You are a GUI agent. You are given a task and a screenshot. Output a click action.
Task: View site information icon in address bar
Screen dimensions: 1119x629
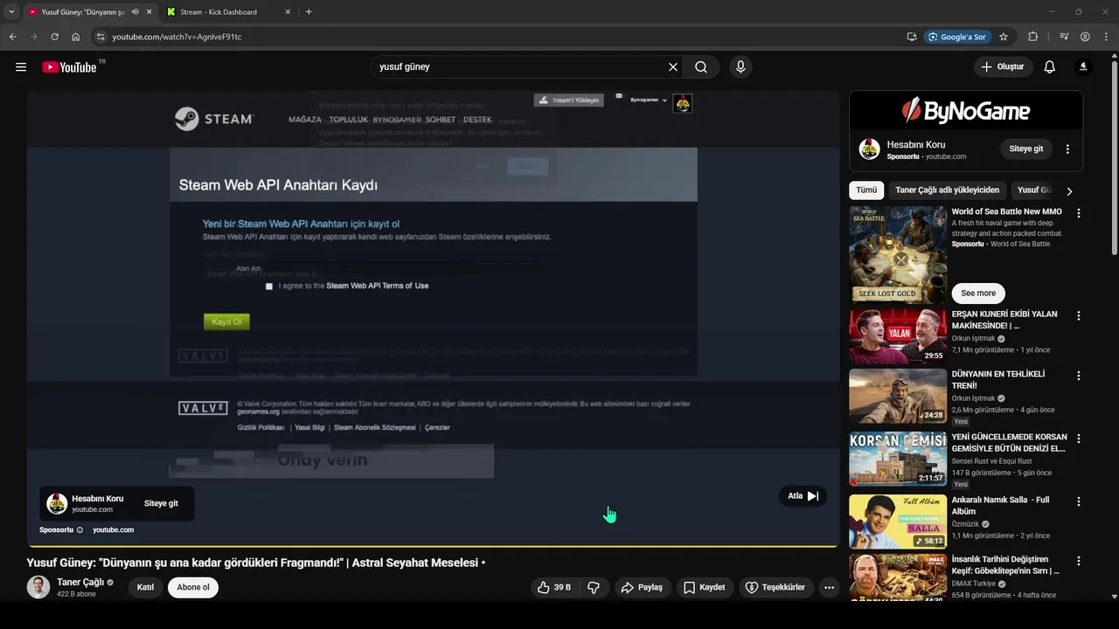101,37
